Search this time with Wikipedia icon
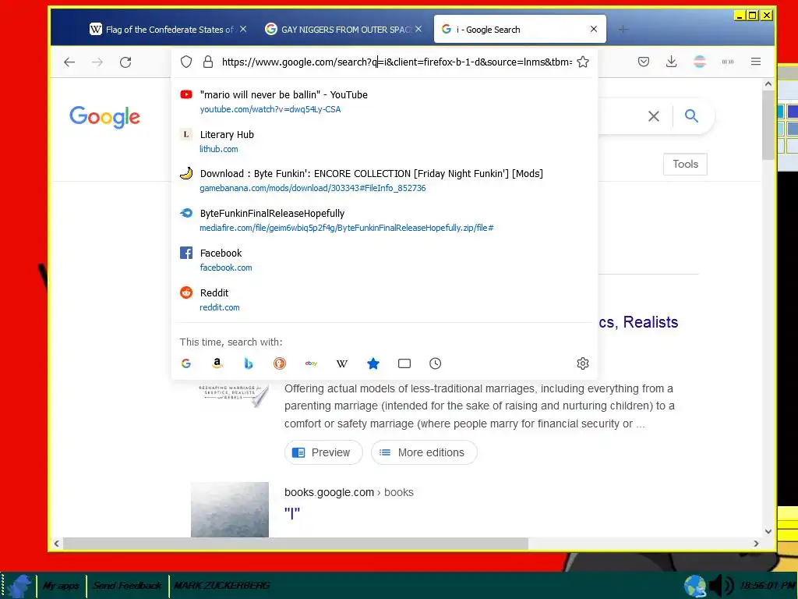The width and height of the screenshot is (798, 599). pyautogui.click(x=342, y=363)
